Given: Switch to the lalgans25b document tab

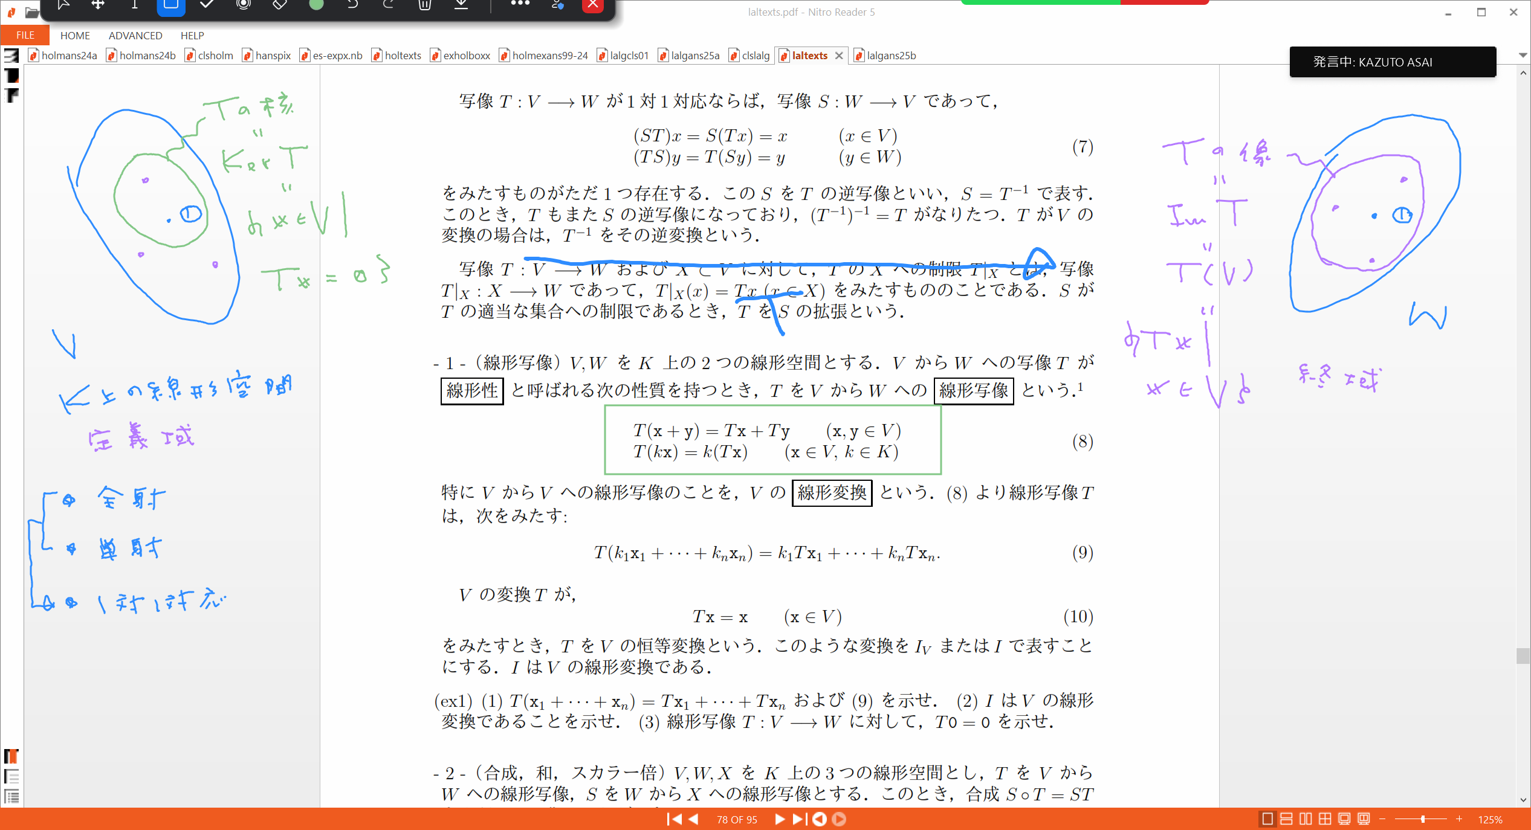Looking at the screenshot, I should pyautogui.click(x=885, y=56).
